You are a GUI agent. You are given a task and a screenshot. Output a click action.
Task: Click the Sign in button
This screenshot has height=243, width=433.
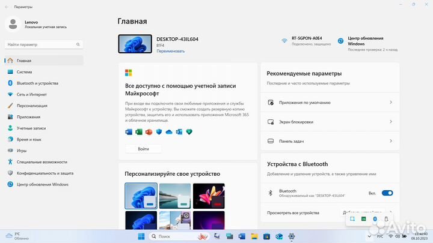pyautogui.click(x=143, y=149)
